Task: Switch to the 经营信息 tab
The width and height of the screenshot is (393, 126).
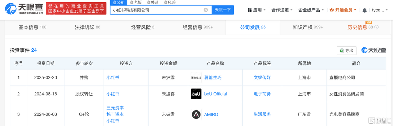Action: point(198,27)
